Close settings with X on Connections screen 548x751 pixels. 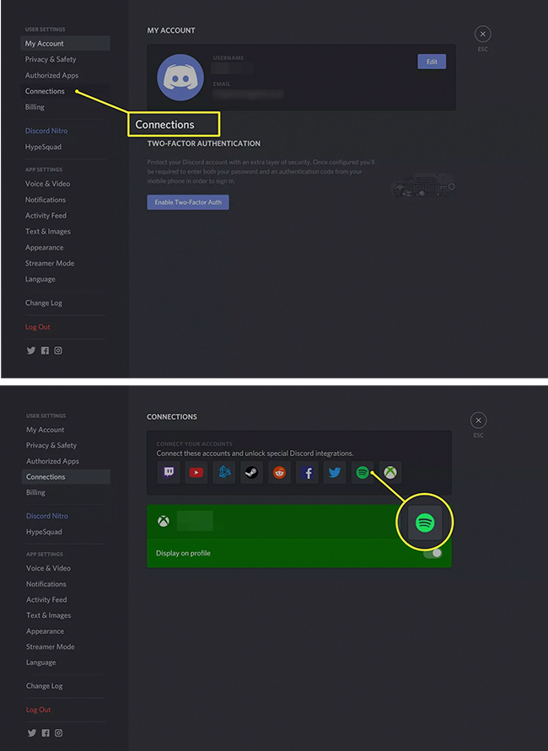pyautogui.click(x=479, y=420)
